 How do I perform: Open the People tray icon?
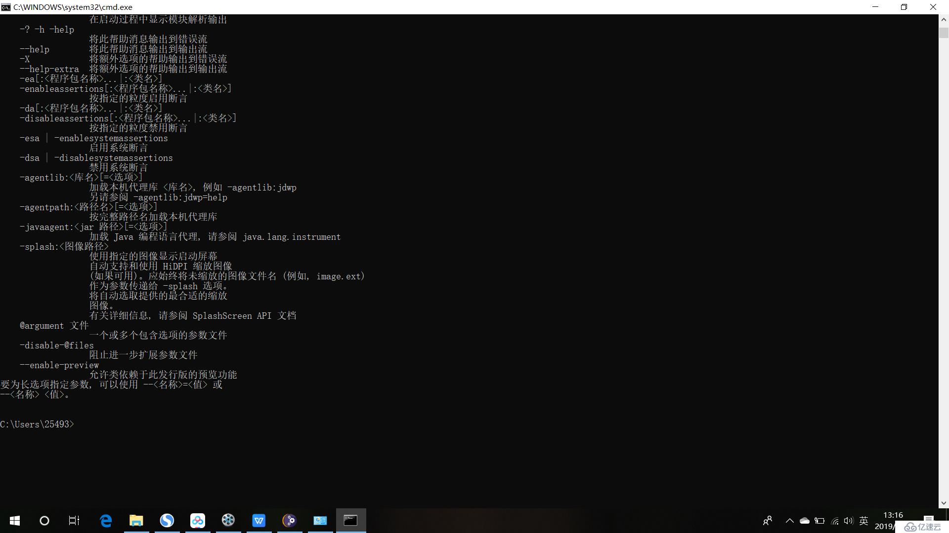tap(768, 521)
